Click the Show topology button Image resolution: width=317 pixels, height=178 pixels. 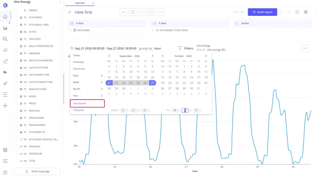(x=37, y=172)
